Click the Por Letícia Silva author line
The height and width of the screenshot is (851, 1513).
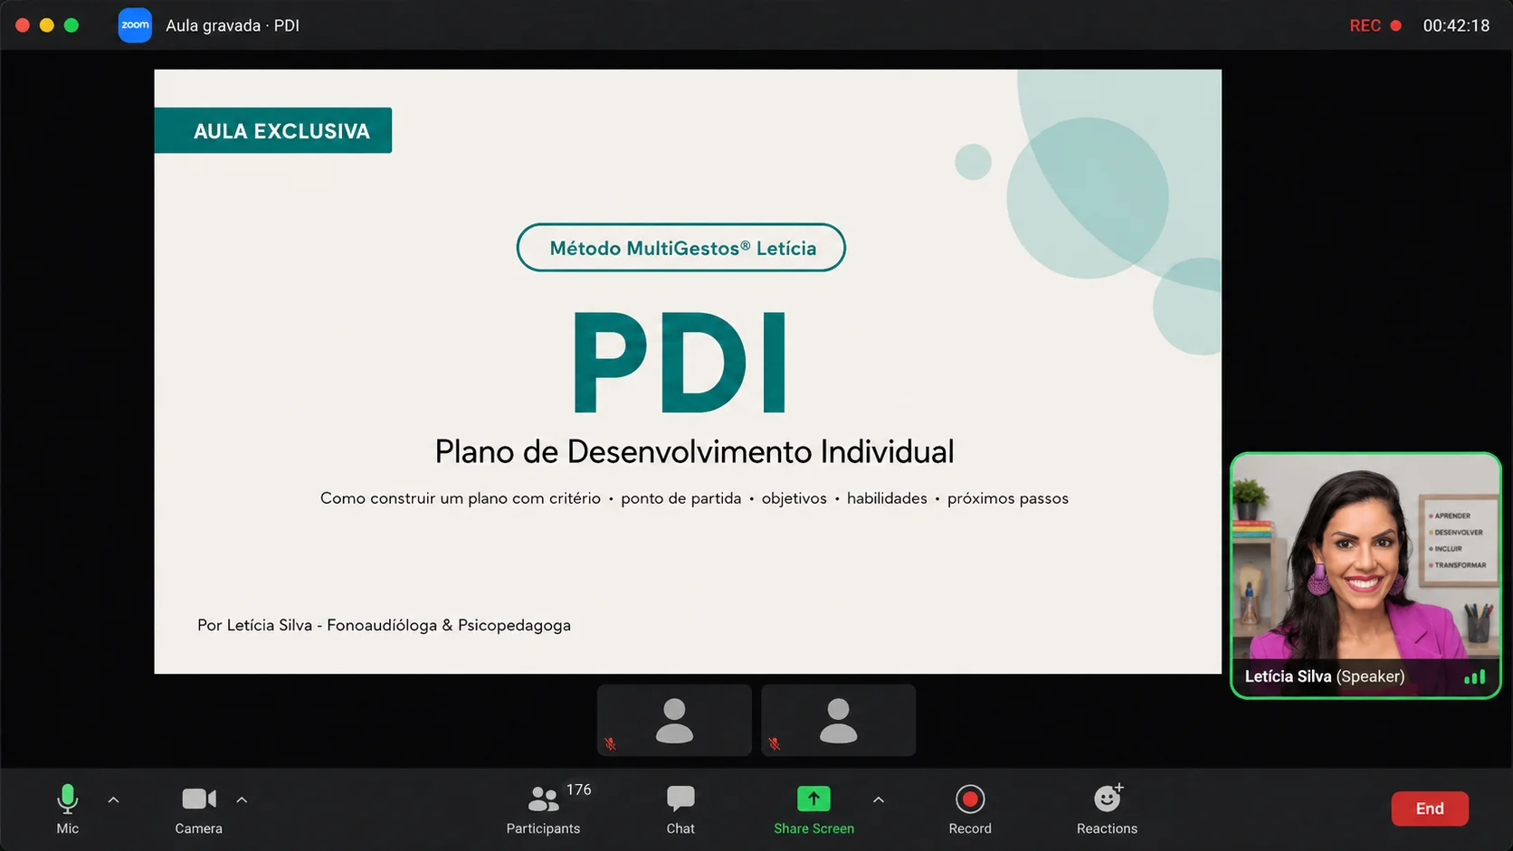[x=384, y=625]
